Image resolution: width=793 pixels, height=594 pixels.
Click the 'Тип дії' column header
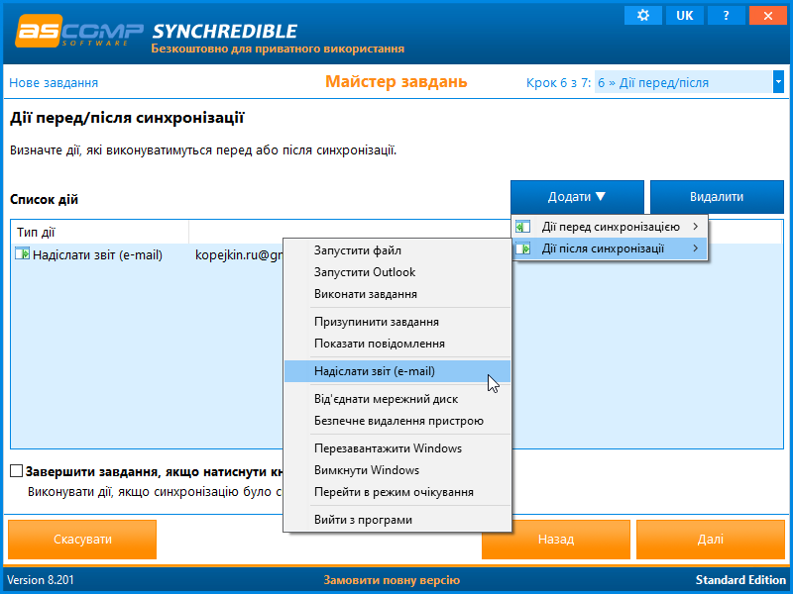[x=100, y=233]
